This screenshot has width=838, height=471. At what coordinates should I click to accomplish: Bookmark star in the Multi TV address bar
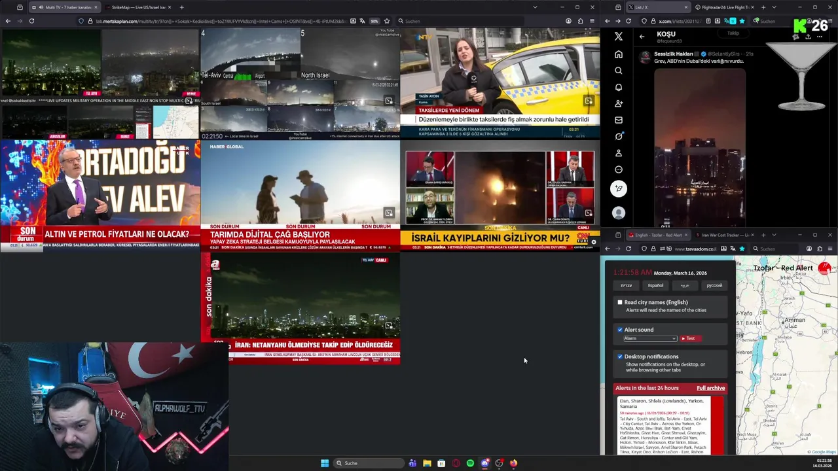(x=387, y=21)
